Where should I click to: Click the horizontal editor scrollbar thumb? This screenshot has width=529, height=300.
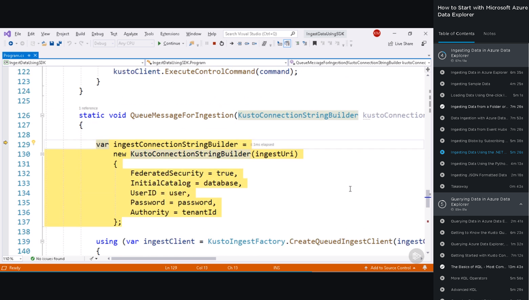(164, 259)
